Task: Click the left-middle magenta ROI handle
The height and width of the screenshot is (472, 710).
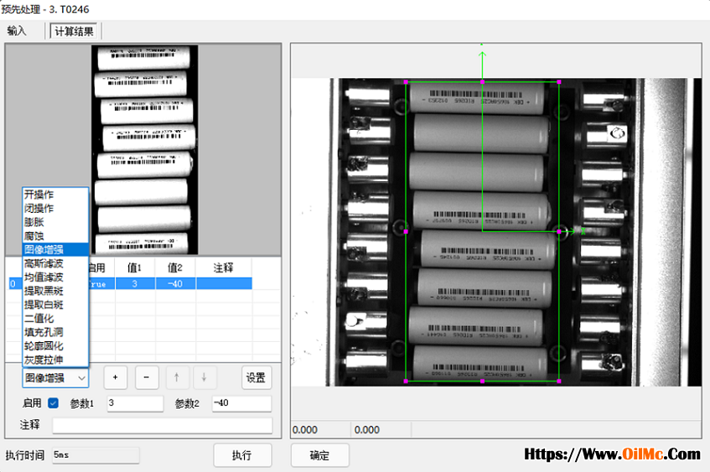Action: pyautogui.click(x=406, y=231)
